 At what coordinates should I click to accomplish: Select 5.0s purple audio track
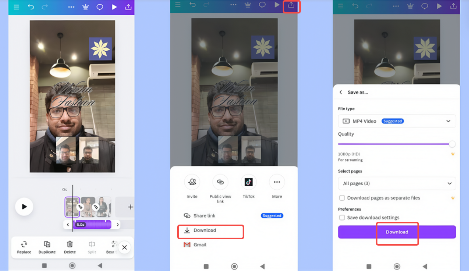click(93, 225)
